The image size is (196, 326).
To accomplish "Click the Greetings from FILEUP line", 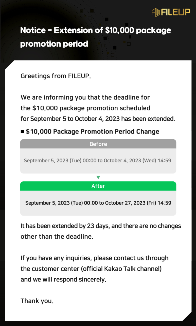I will [56, 76].
